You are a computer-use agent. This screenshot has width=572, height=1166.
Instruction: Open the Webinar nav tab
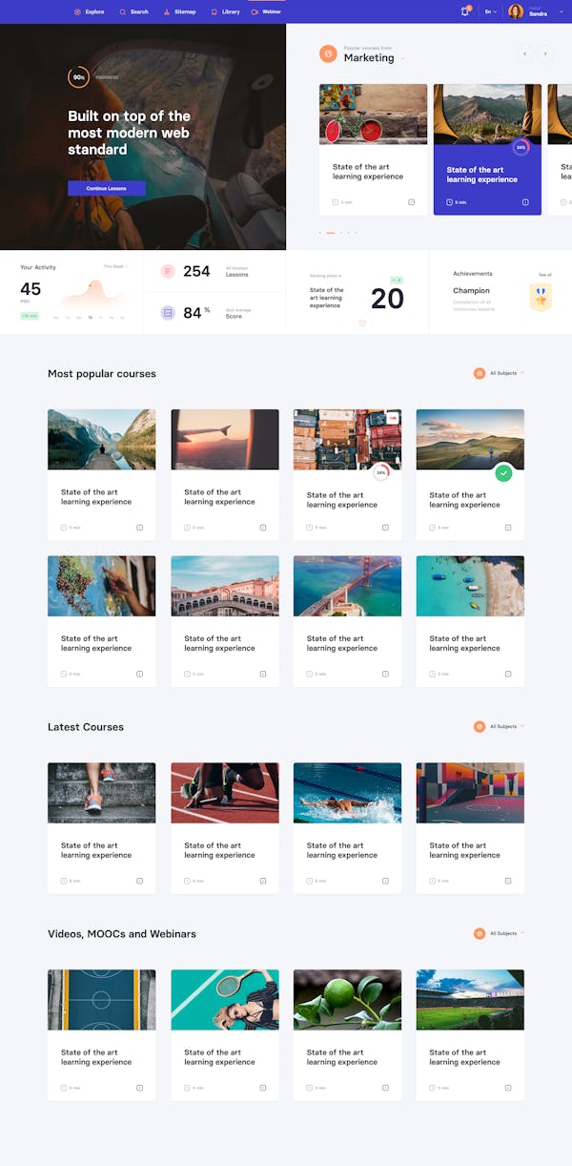click(266, 11)
